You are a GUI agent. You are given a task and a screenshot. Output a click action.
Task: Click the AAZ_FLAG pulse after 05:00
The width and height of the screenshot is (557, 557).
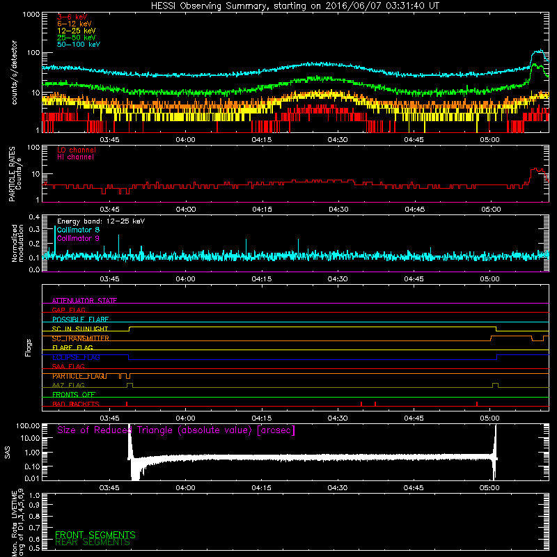[x=495, y=386]
